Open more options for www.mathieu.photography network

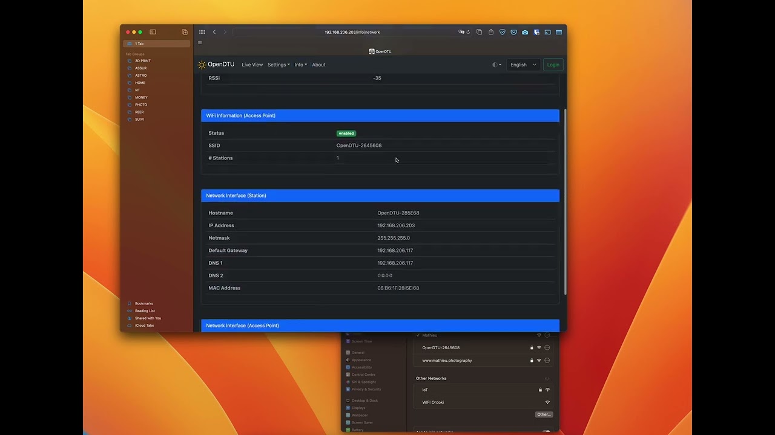547,360
